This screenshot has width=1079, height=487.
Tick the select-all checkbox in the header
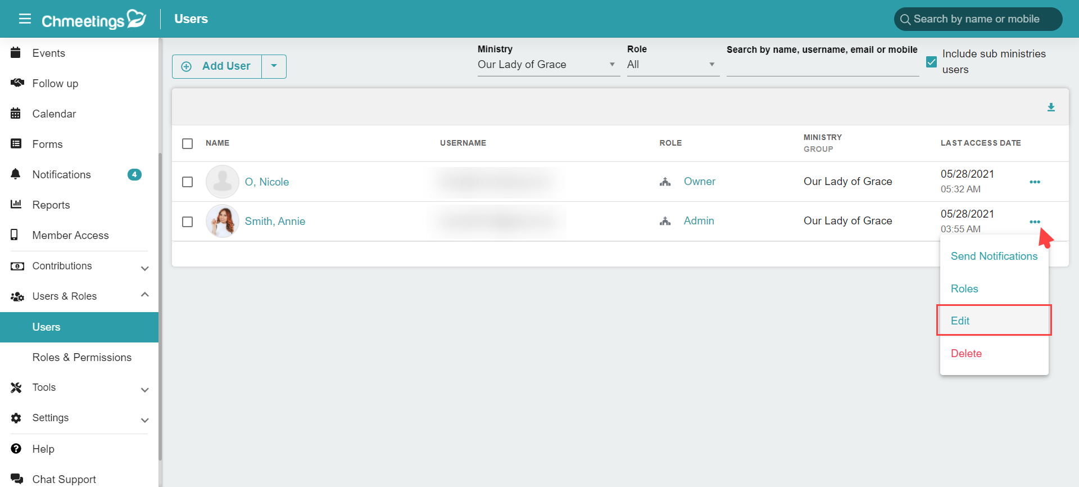(x=188, y=143)
